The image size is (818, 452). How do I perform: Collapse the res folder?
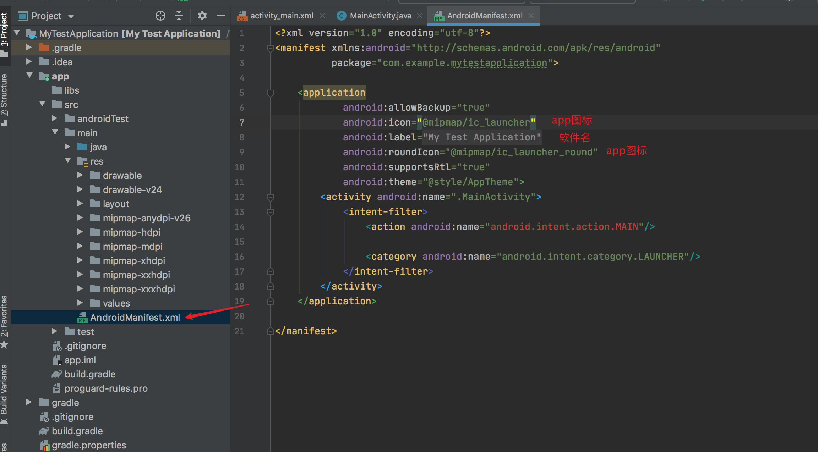click(68, 161)
